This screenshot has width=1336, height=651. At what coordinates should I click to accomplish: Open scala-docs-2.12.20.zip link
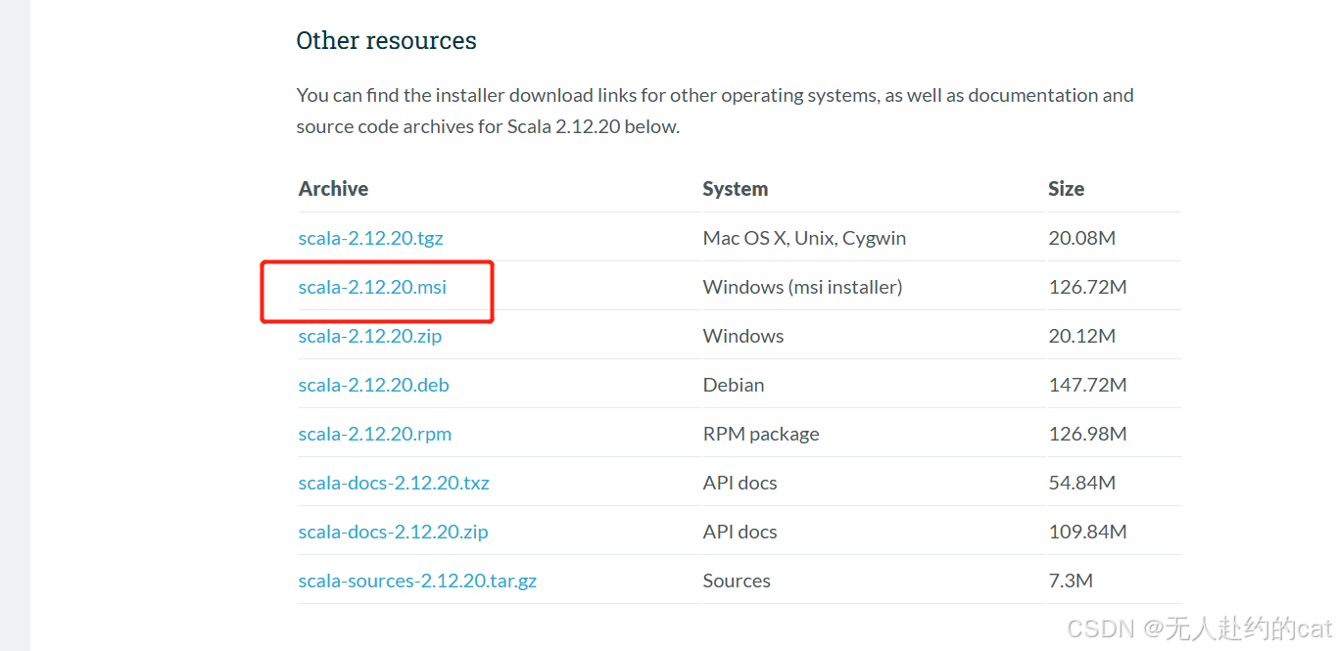tap(394, 532)
